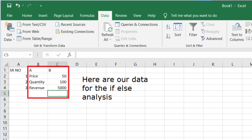Click the greyed Properties button

[x=126, y=32]
